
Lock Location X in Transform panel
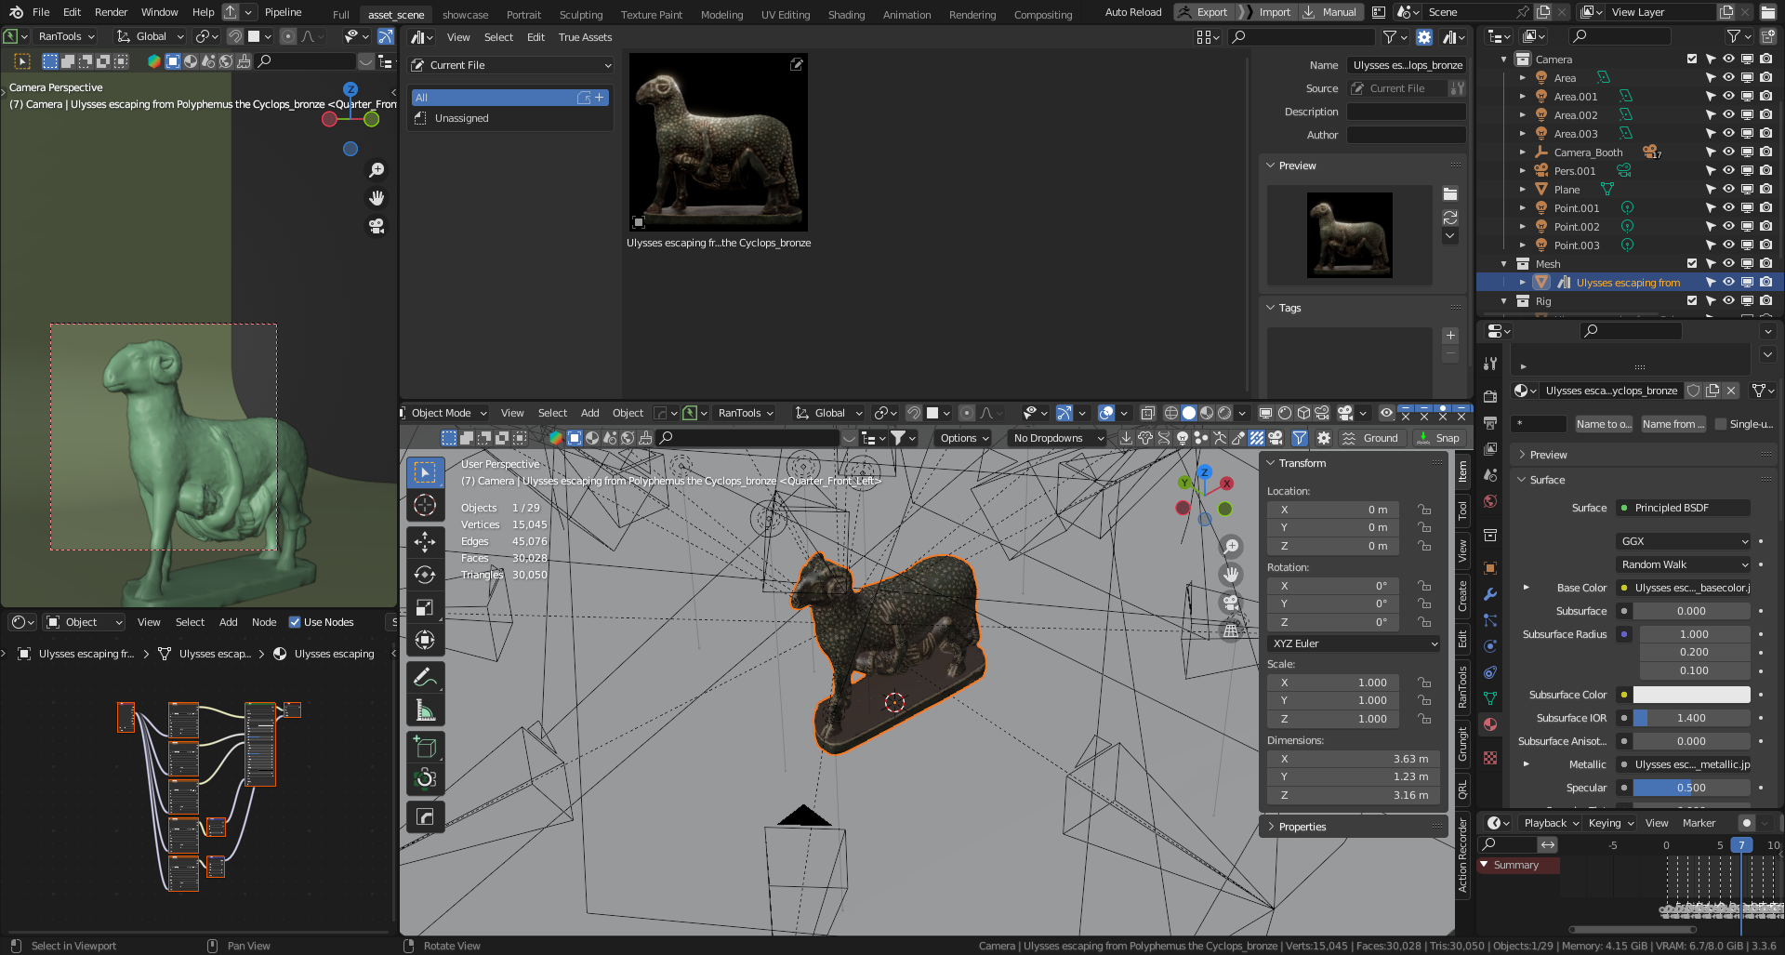click(x=1423, y=510)
